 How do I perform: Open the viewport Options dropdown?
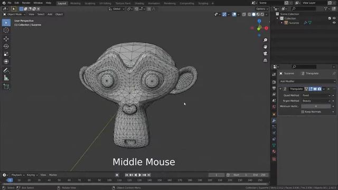click(x=262, y=9)
